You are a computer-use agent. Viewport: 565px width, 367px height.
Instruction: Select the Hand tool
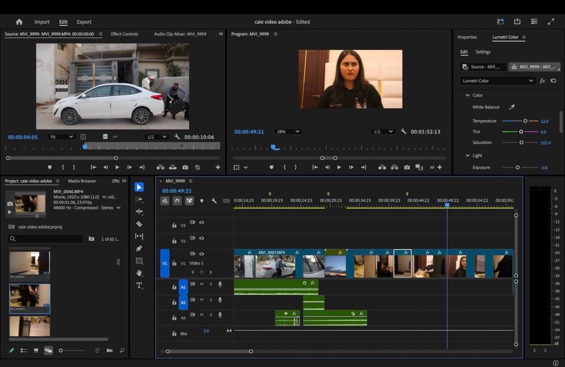(139, 273)
